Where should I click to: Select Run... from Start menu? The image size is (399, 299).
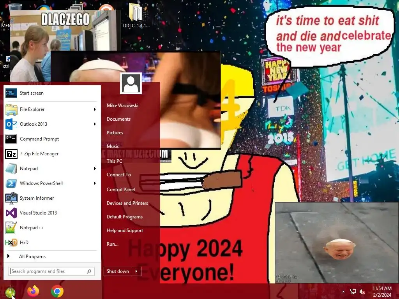[113, 244]
